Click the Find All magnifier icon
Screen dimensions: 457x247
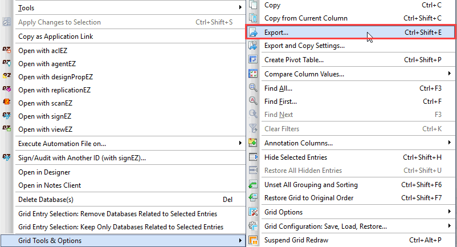pyautogui.click(x=254, y=88)
